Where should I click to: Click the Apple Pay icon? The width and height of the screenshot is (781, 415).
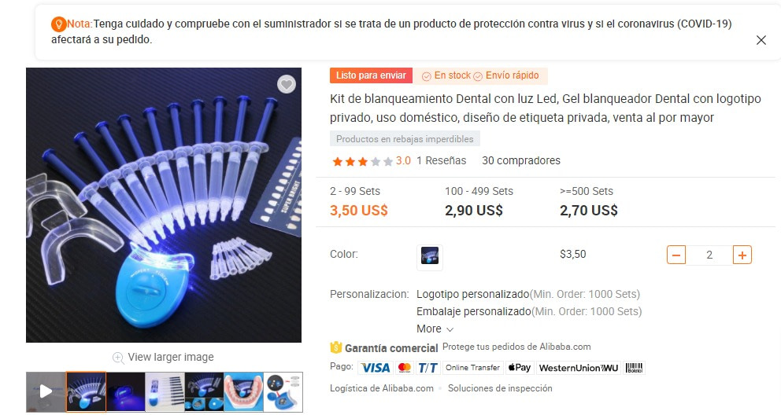click(x=520, y=368)
